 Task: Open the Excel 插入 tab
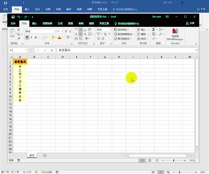click(x=34, y=24)
